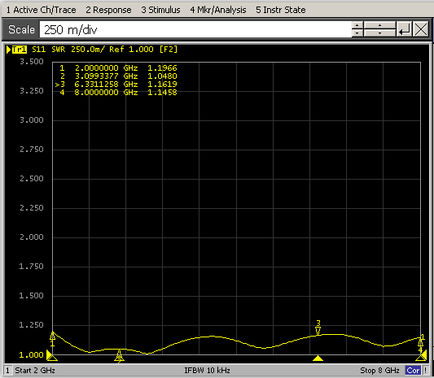Open the 2 Response menu

[x=108, y=10]
